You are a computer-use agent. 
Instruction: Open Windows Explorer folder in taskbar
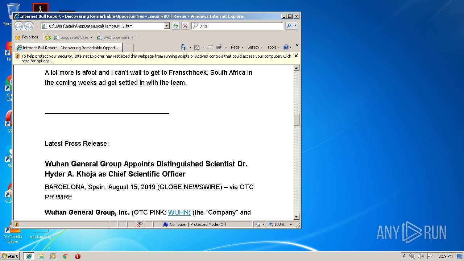click(41, 256)
